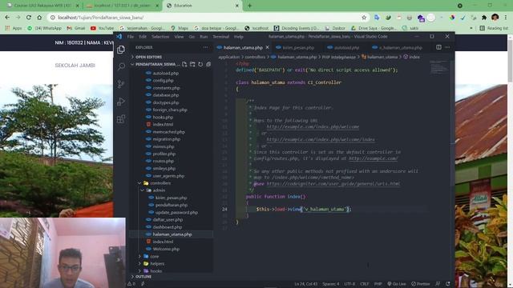Open Reading list in the bookmarks bar

(x=494, y=29)
